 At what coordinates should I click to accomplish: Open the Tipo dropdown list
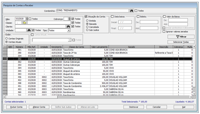[69, 30]
